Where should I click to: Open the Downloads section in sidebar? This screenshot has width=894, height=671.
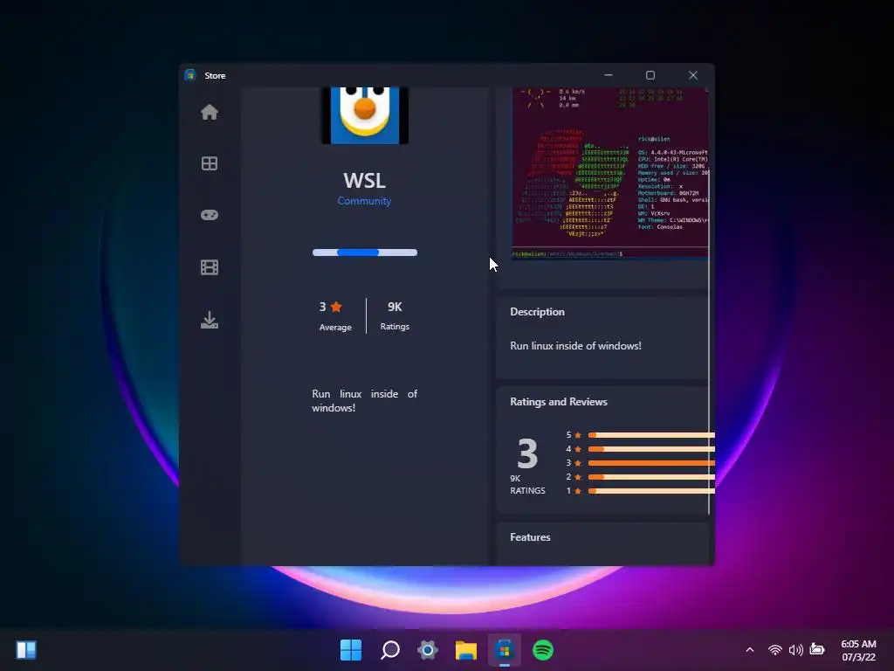(210, 320)
